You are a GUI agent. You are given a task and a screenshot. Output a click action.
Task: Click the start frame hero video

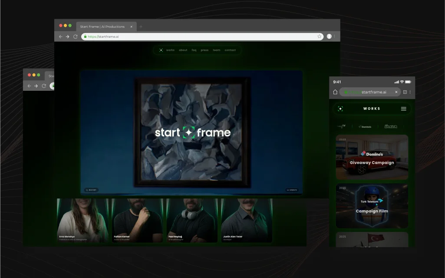pyautogui.click(x=191, y=132)
